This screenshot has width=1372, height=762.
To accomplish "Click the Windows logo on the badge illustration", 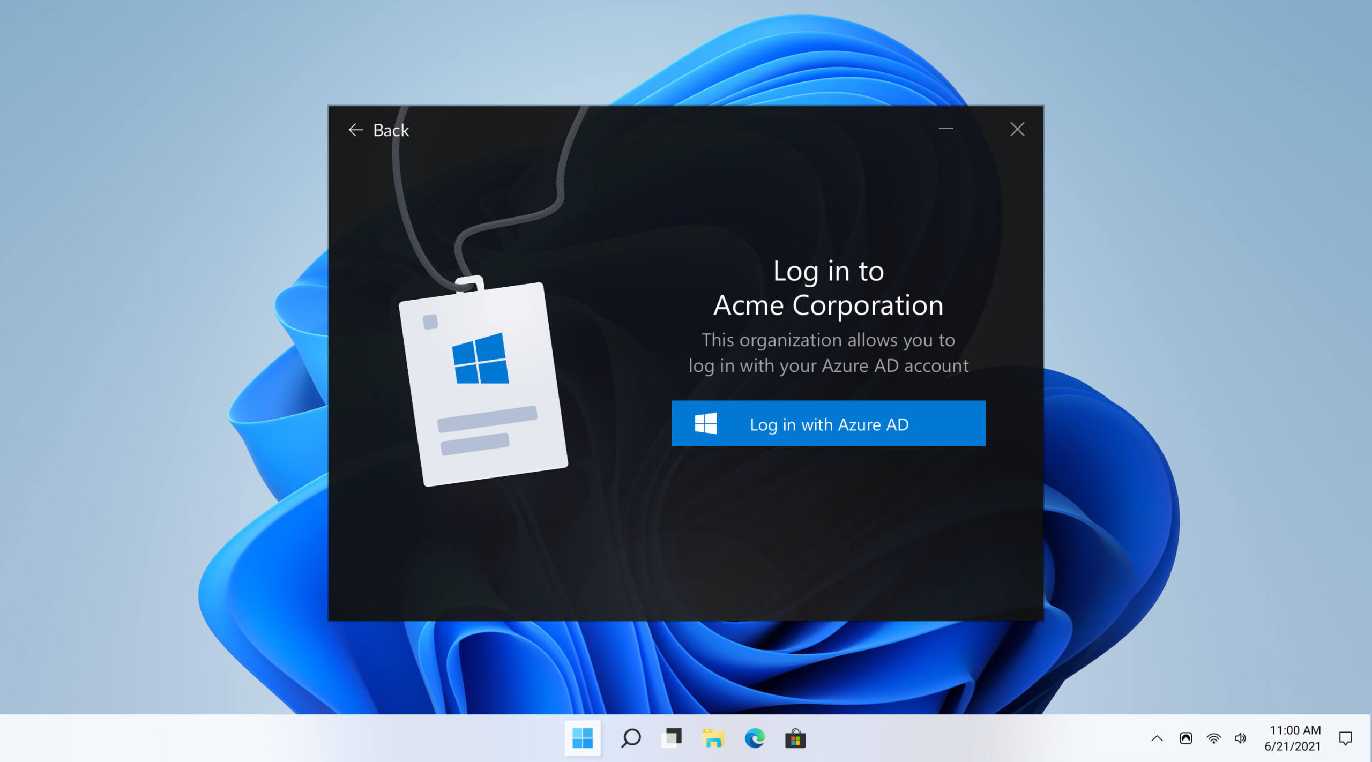I will 480,358.
